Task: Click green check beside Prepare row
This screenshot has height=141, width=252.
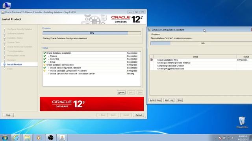Action: (x=44, y=56)
